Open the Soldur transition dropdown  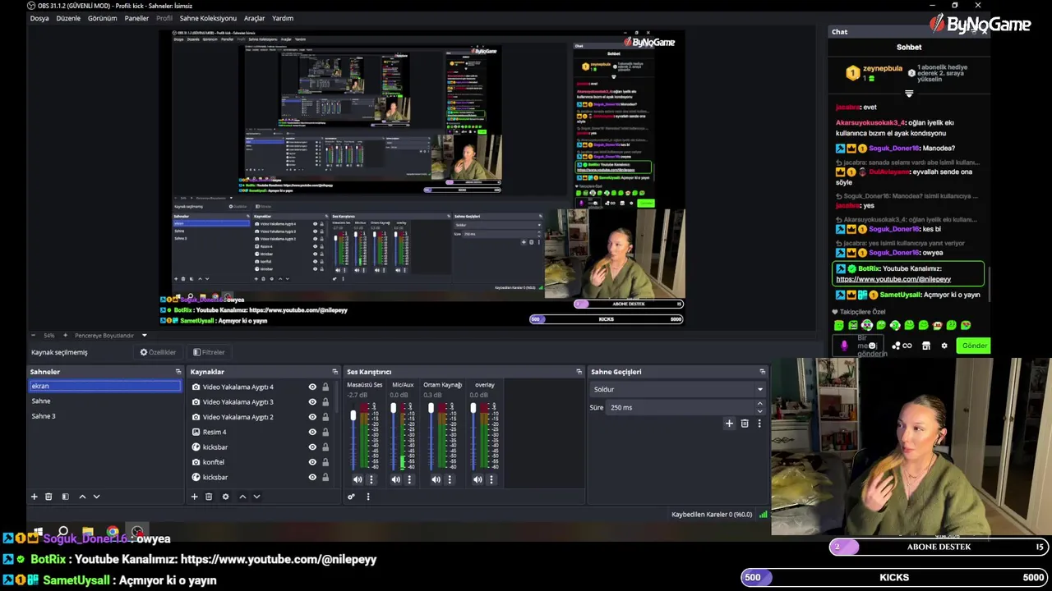pos(678,389)
